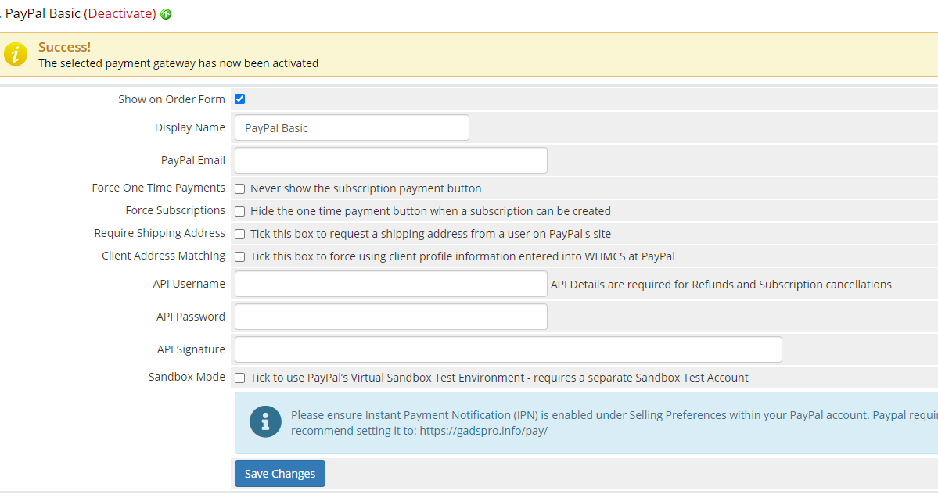Screen dimensions: 938x498
Task: Click the 'Sandbox Mode' label
Action: [187, 378]
